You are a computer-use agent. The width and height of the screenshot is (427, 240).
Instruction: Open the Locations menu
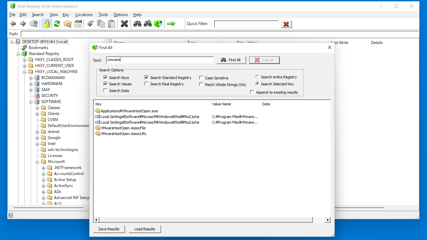(x=84, y=15)
